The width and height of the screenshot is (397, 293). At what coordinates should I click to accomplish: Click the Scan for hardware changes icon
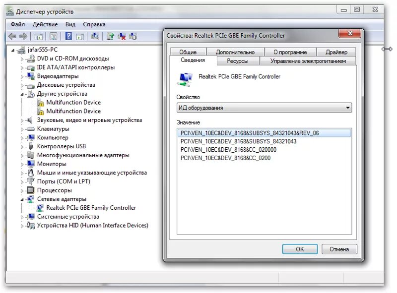pos(95,36)
